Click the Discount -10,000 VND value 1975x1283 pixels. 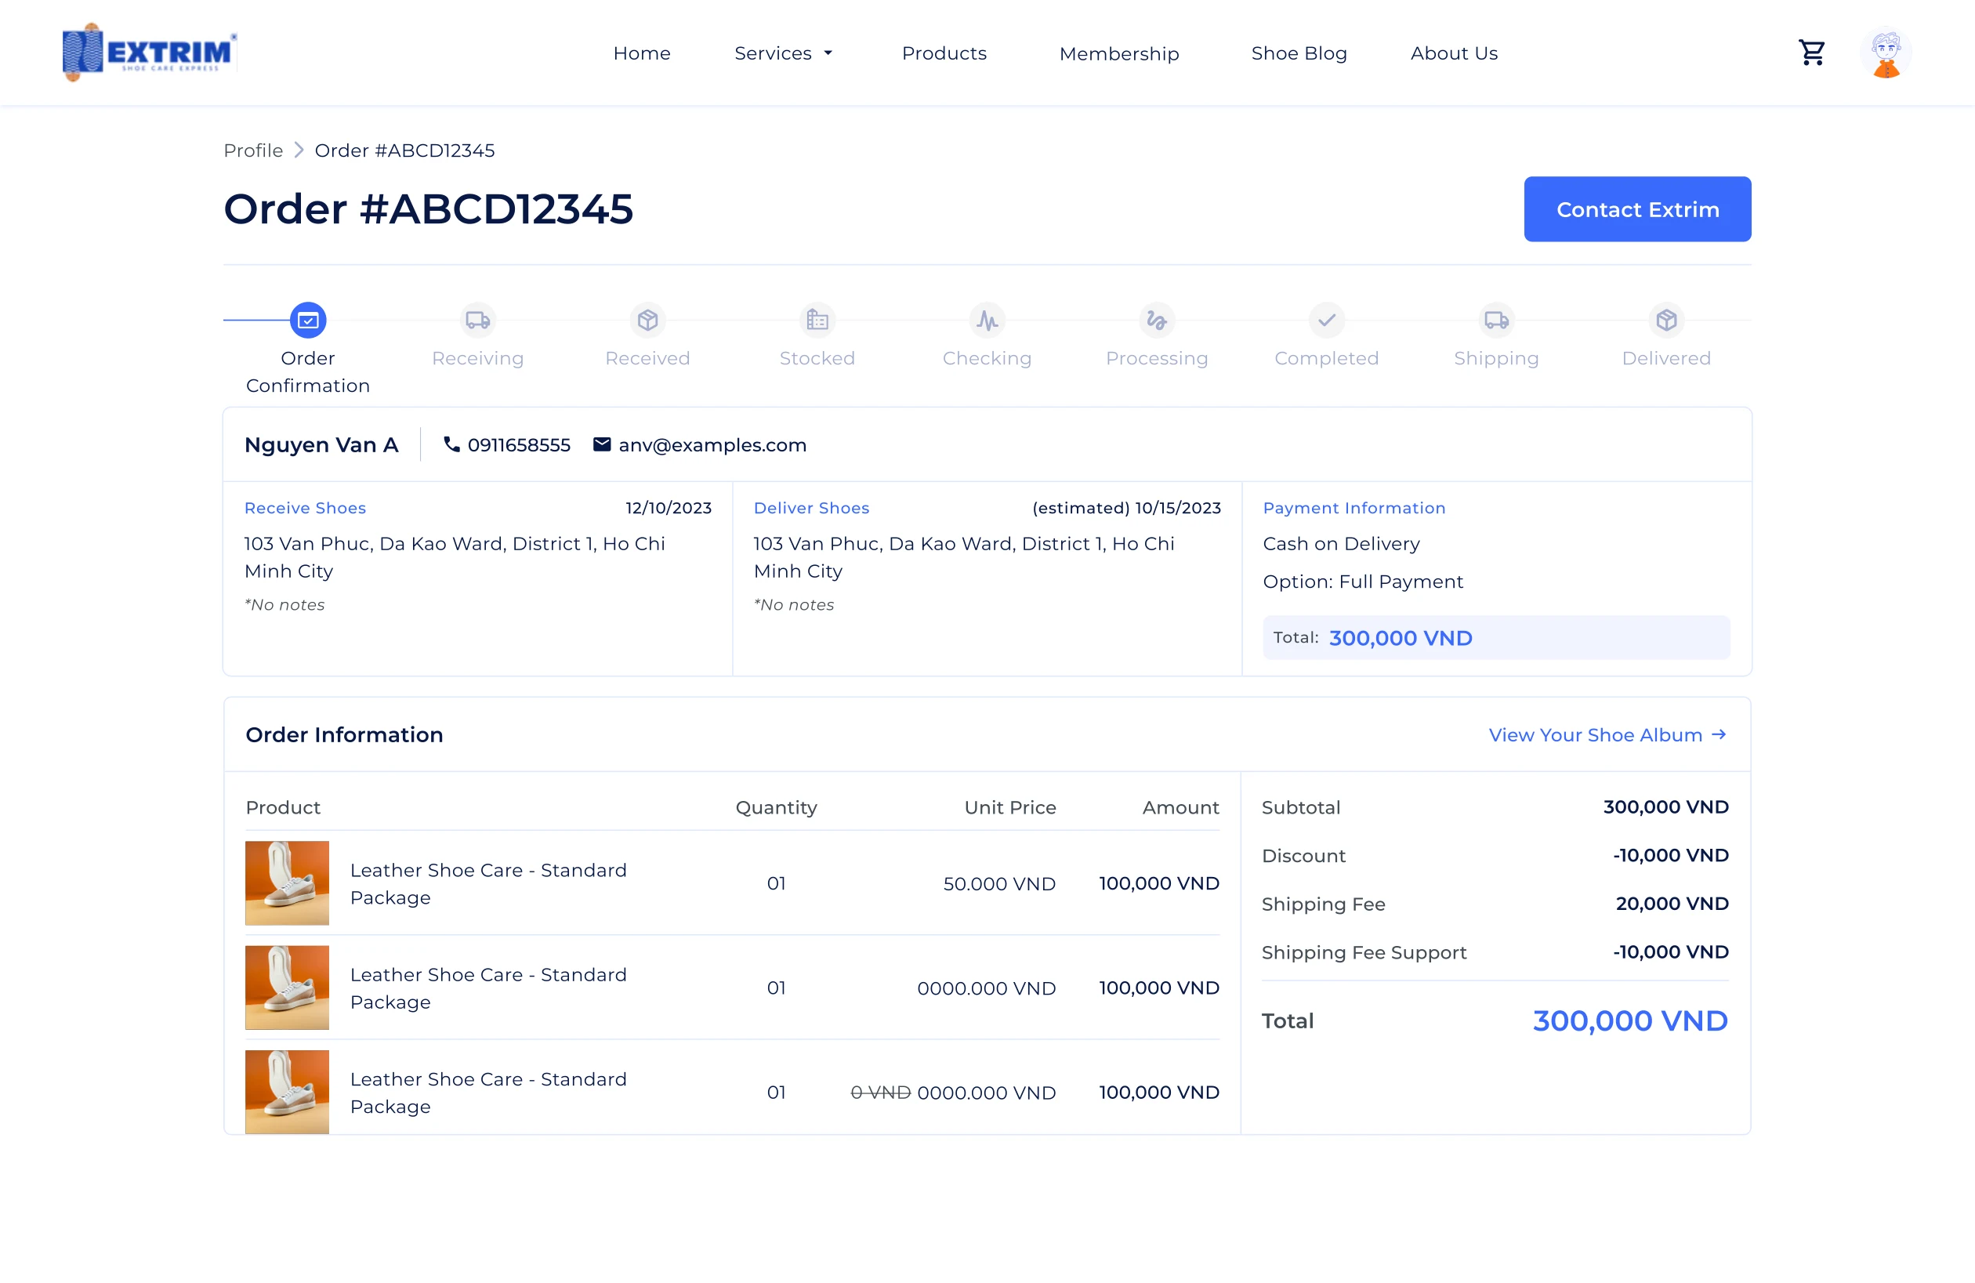[x=1670, y=856]
